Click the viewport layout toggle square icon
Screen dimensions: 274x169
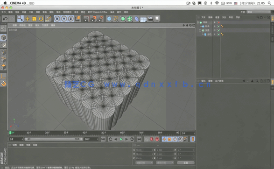[194, 25]
